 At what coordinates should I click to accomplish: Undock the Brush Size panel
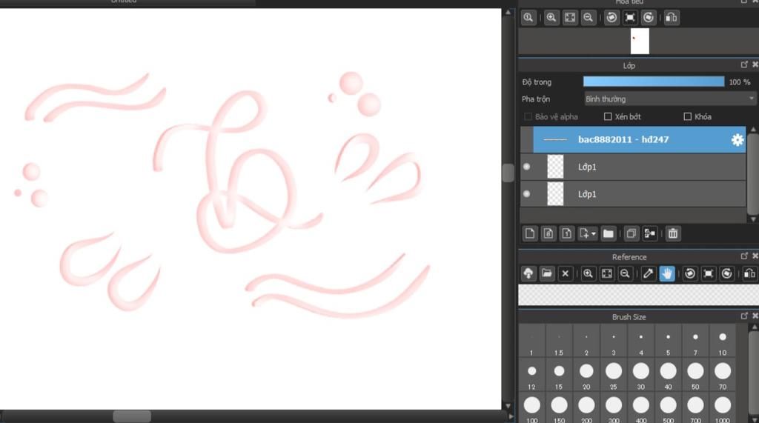coord(744,316)
